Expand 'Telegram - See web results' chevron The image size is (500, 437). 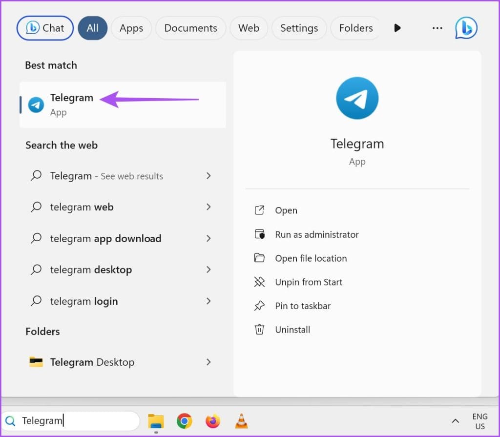pos(208,176)
